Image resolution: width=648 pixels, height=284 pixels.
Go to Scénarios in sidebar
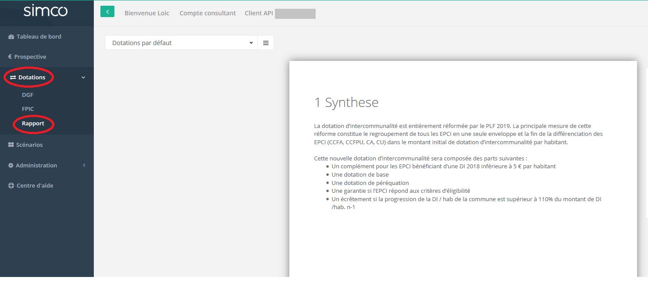click(29, 145)
